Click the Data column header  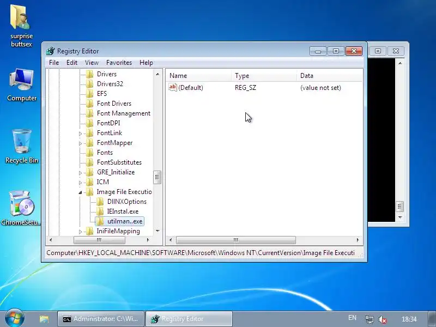pos(330,76)
